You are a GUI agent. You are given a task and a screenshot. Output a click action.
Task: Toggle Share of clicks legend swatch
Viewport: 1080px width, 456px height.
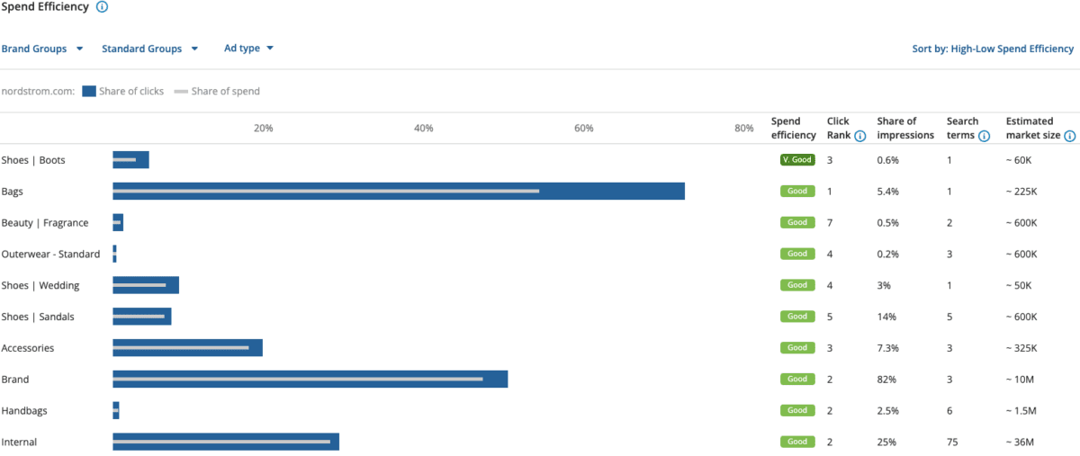(88, 91)
